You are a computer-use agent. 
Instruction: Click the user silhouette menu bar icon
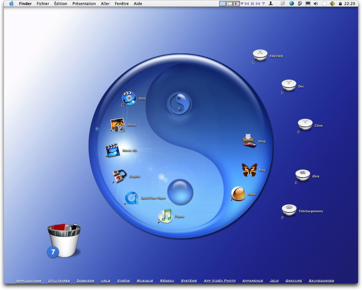coord(271,4)
